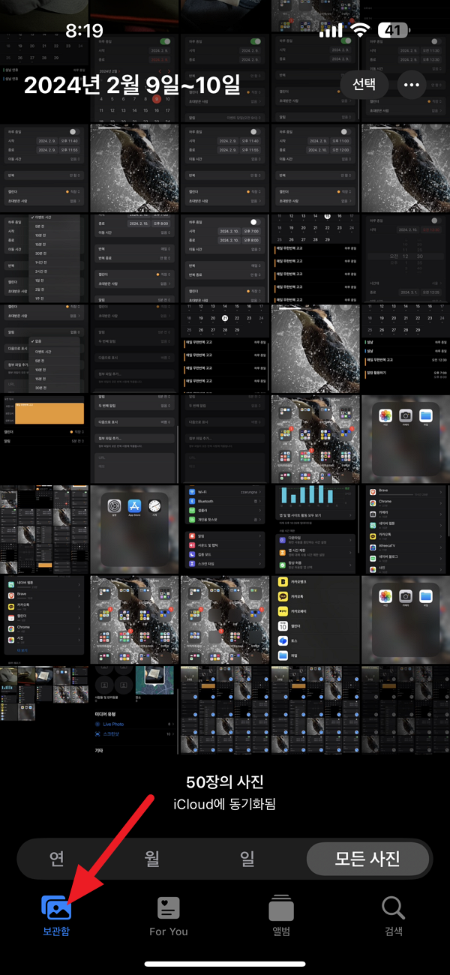Open the orange calendar event screenshot thumbnail
The image size is (450, 975).
(44, 439)
